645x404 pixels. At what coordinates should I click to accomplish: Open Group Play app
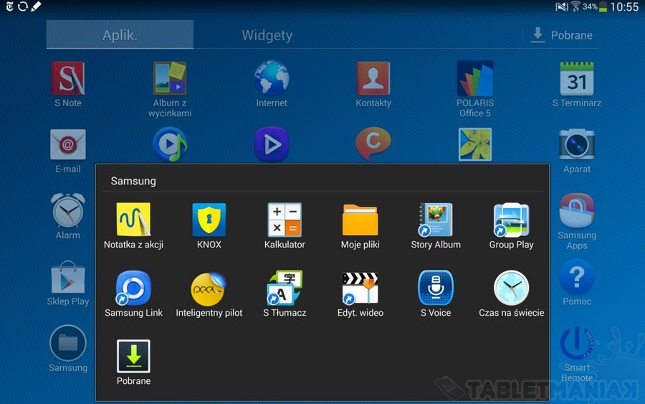[x=511, y=220]
